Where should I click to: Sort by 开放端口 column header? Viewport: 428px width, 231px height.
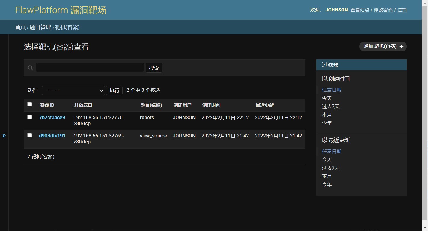(83, 105)
